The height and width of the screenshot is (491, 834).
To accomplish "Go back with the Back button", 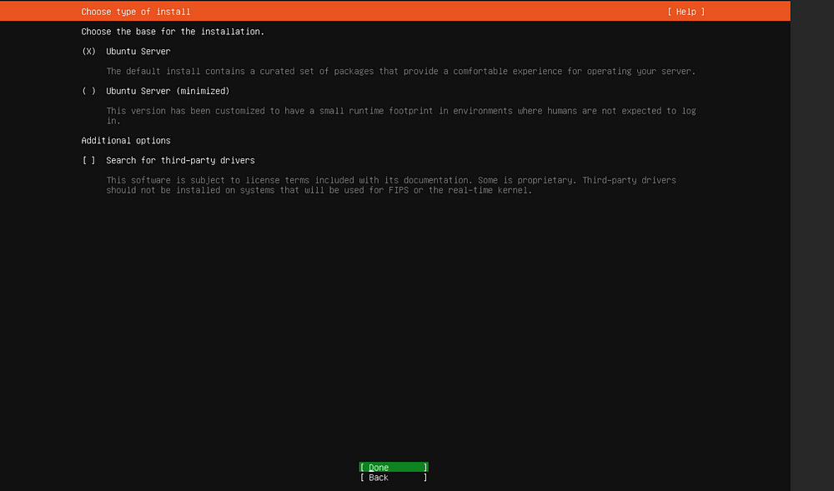I will pyautogui.click(x=394, y=477).
